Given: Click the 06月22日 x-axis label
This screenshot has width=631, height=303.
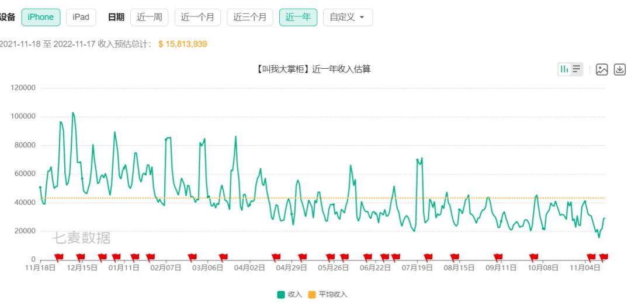Looking at the screenshot, I should (375, 267).
